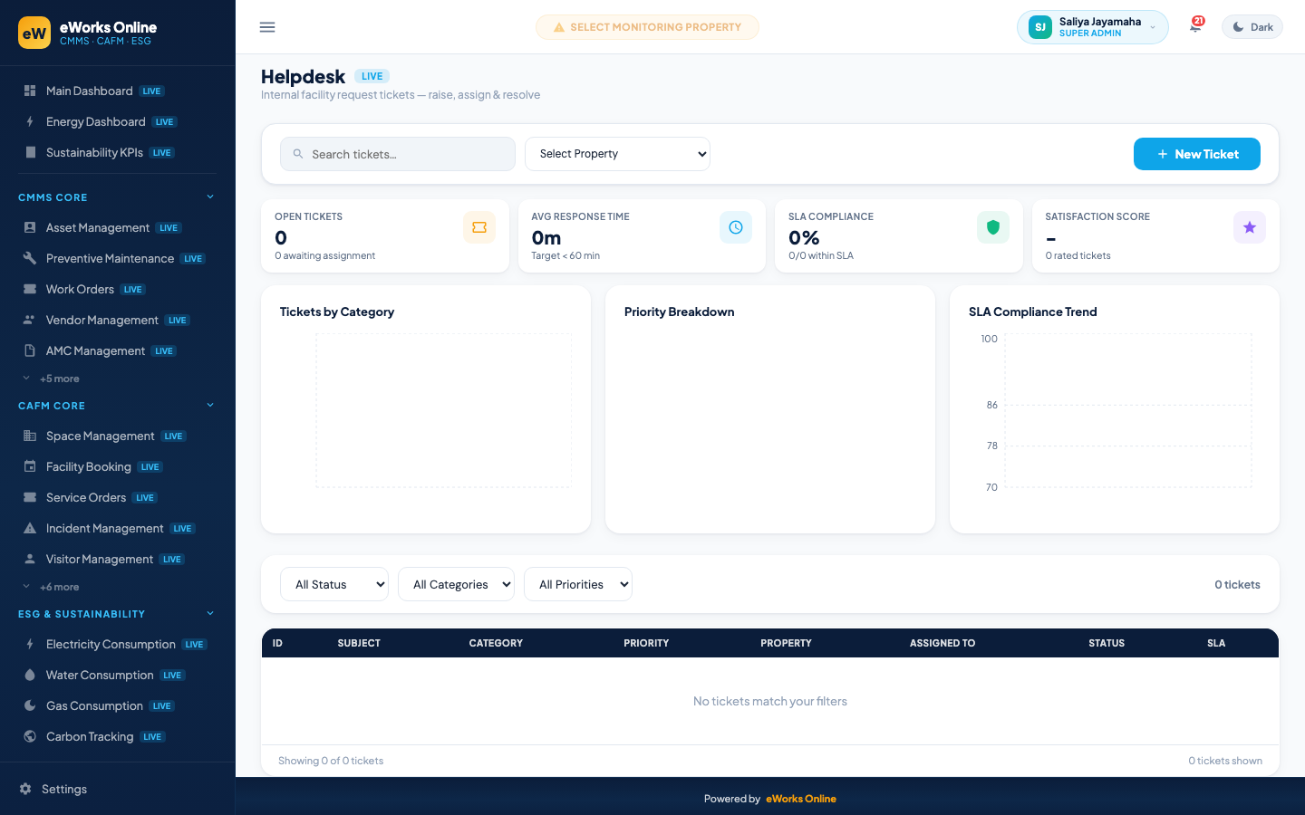
Task: Click the Open Tickets ticket icon
Action: pyautogui.click(x=479, y=227)
